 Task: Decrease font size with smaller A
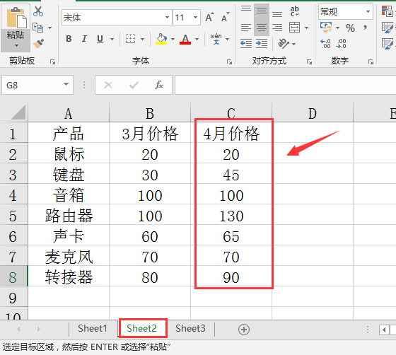[x=226, y=17]
